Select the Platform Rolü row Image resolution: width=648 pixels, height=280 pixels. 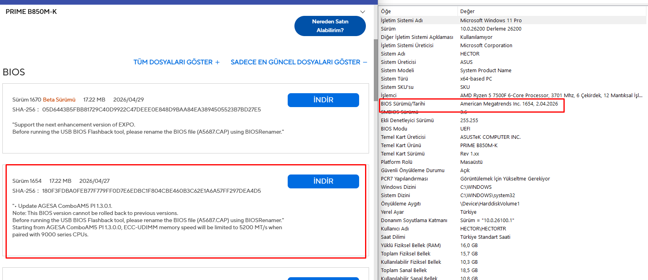pyautogui.click(x=513, y=162)
